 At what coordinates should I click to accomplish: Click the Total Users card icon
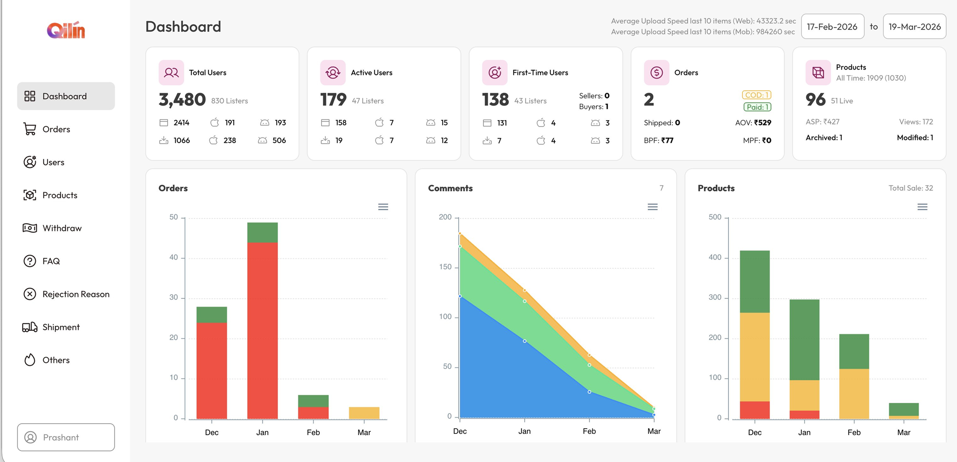(x=171, y=72)
